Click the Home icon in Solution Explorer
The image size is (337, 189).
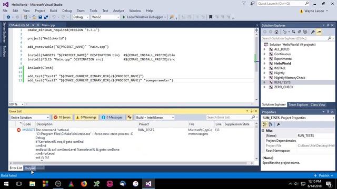click(276, 31)
